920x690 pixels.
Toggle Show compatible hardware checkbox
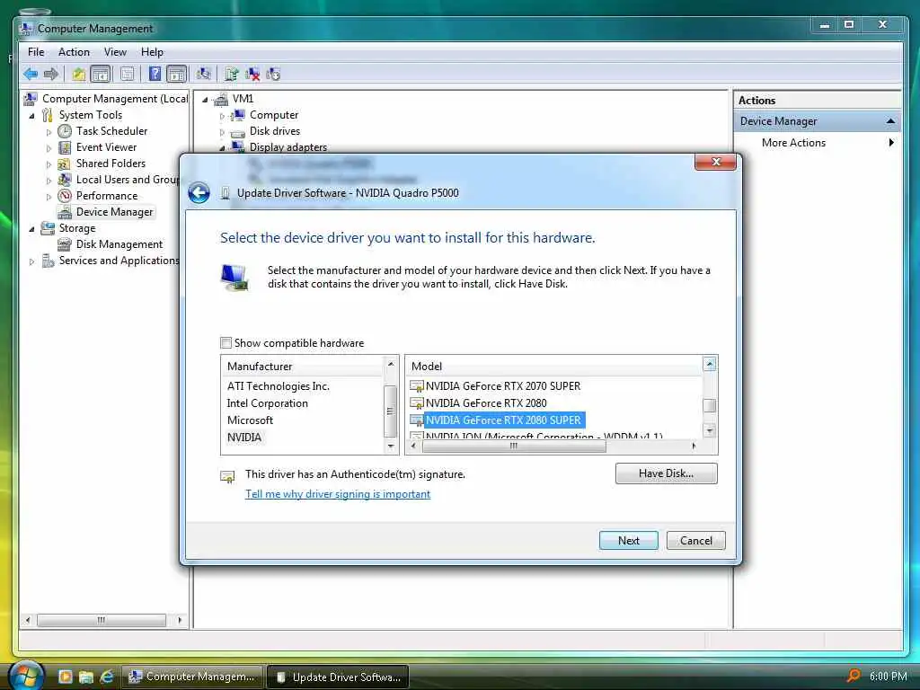226,342
